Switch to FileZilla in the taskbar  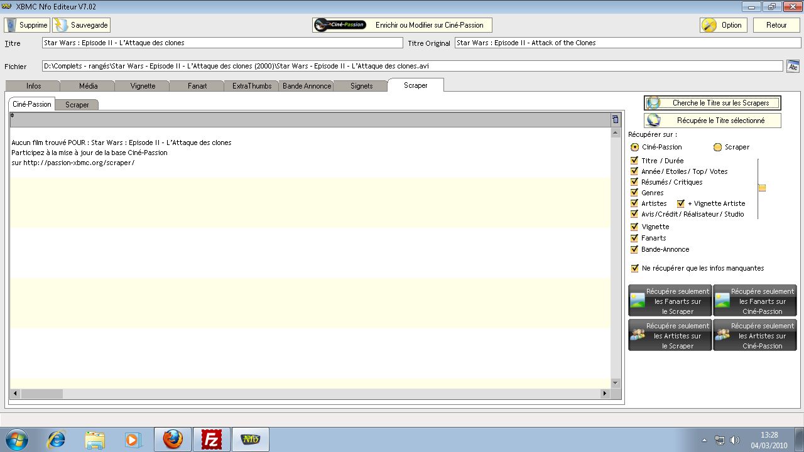[212, 439]
